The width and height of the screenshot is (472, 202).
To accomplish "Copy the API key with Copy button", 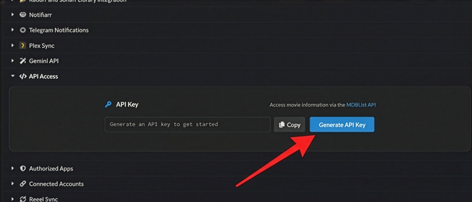I will click(x=289, y=125).
